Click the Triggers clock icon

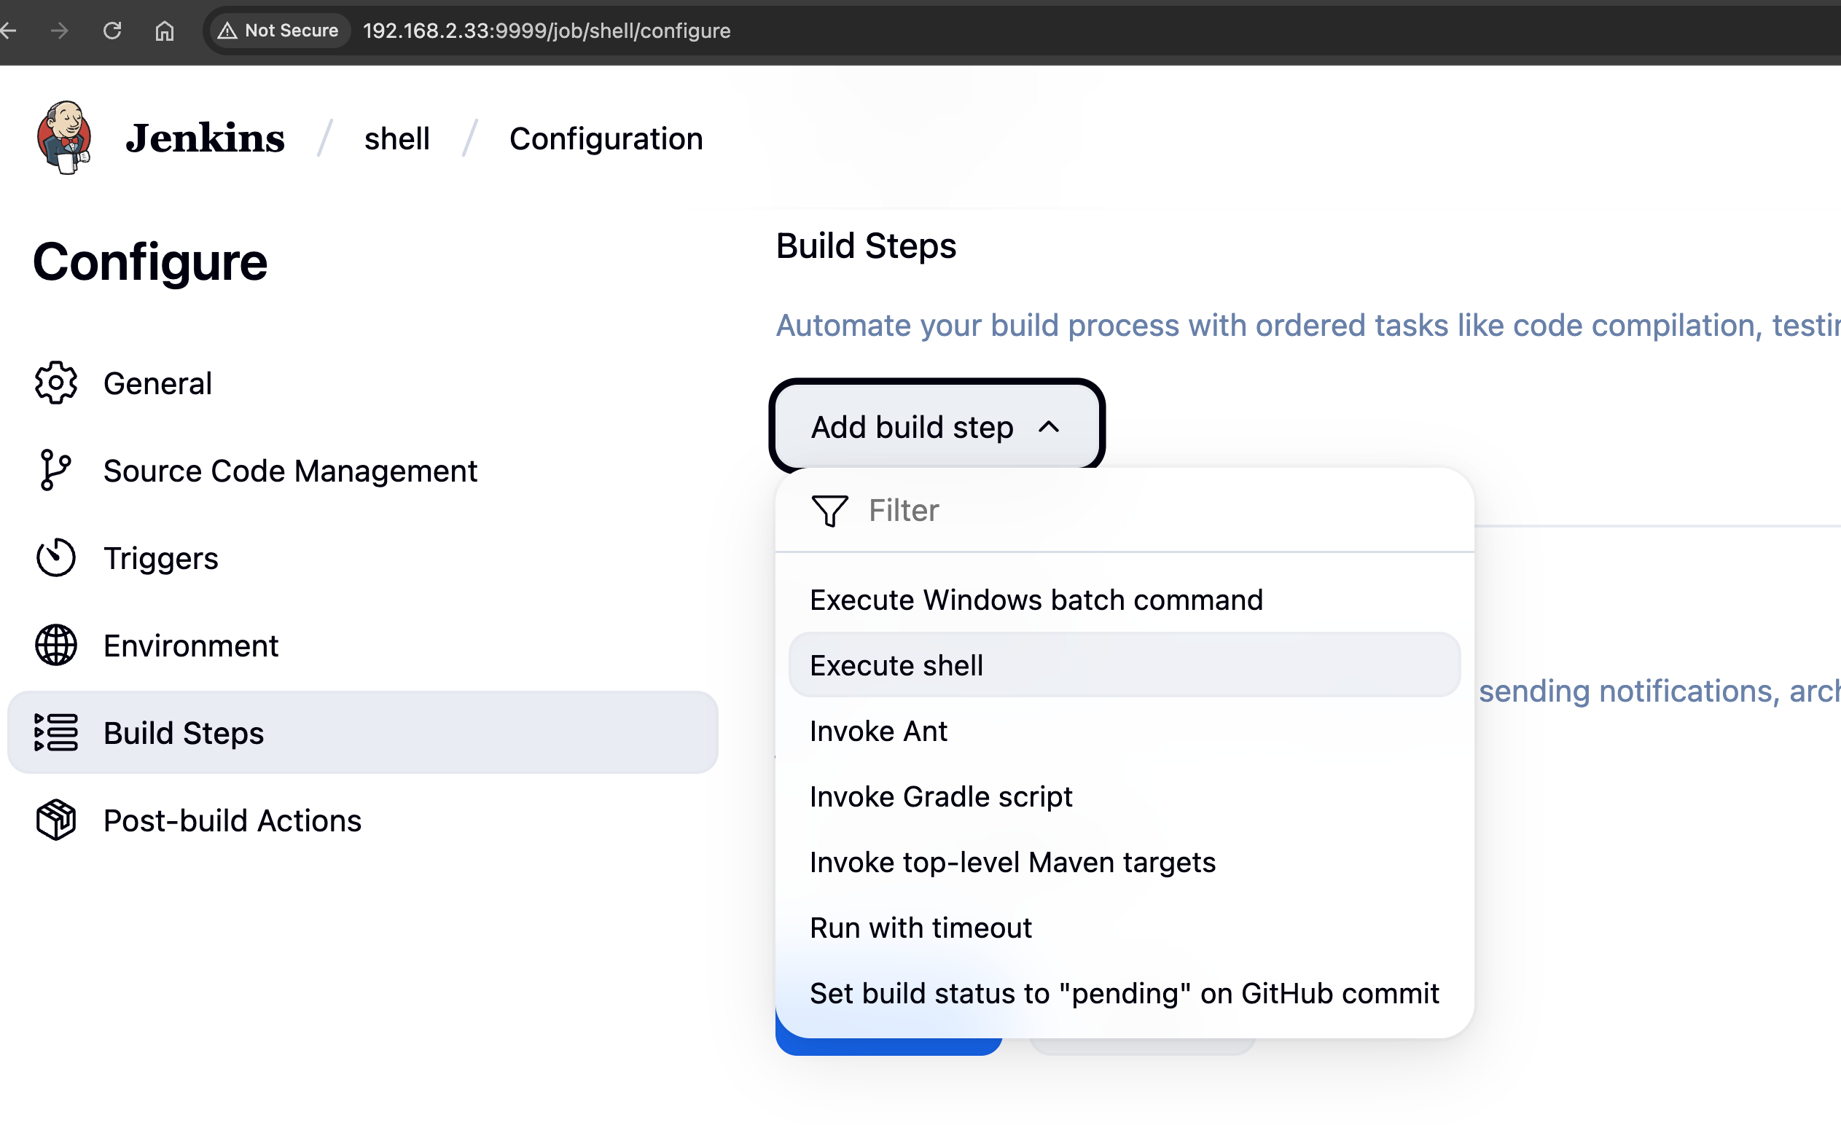56,558
